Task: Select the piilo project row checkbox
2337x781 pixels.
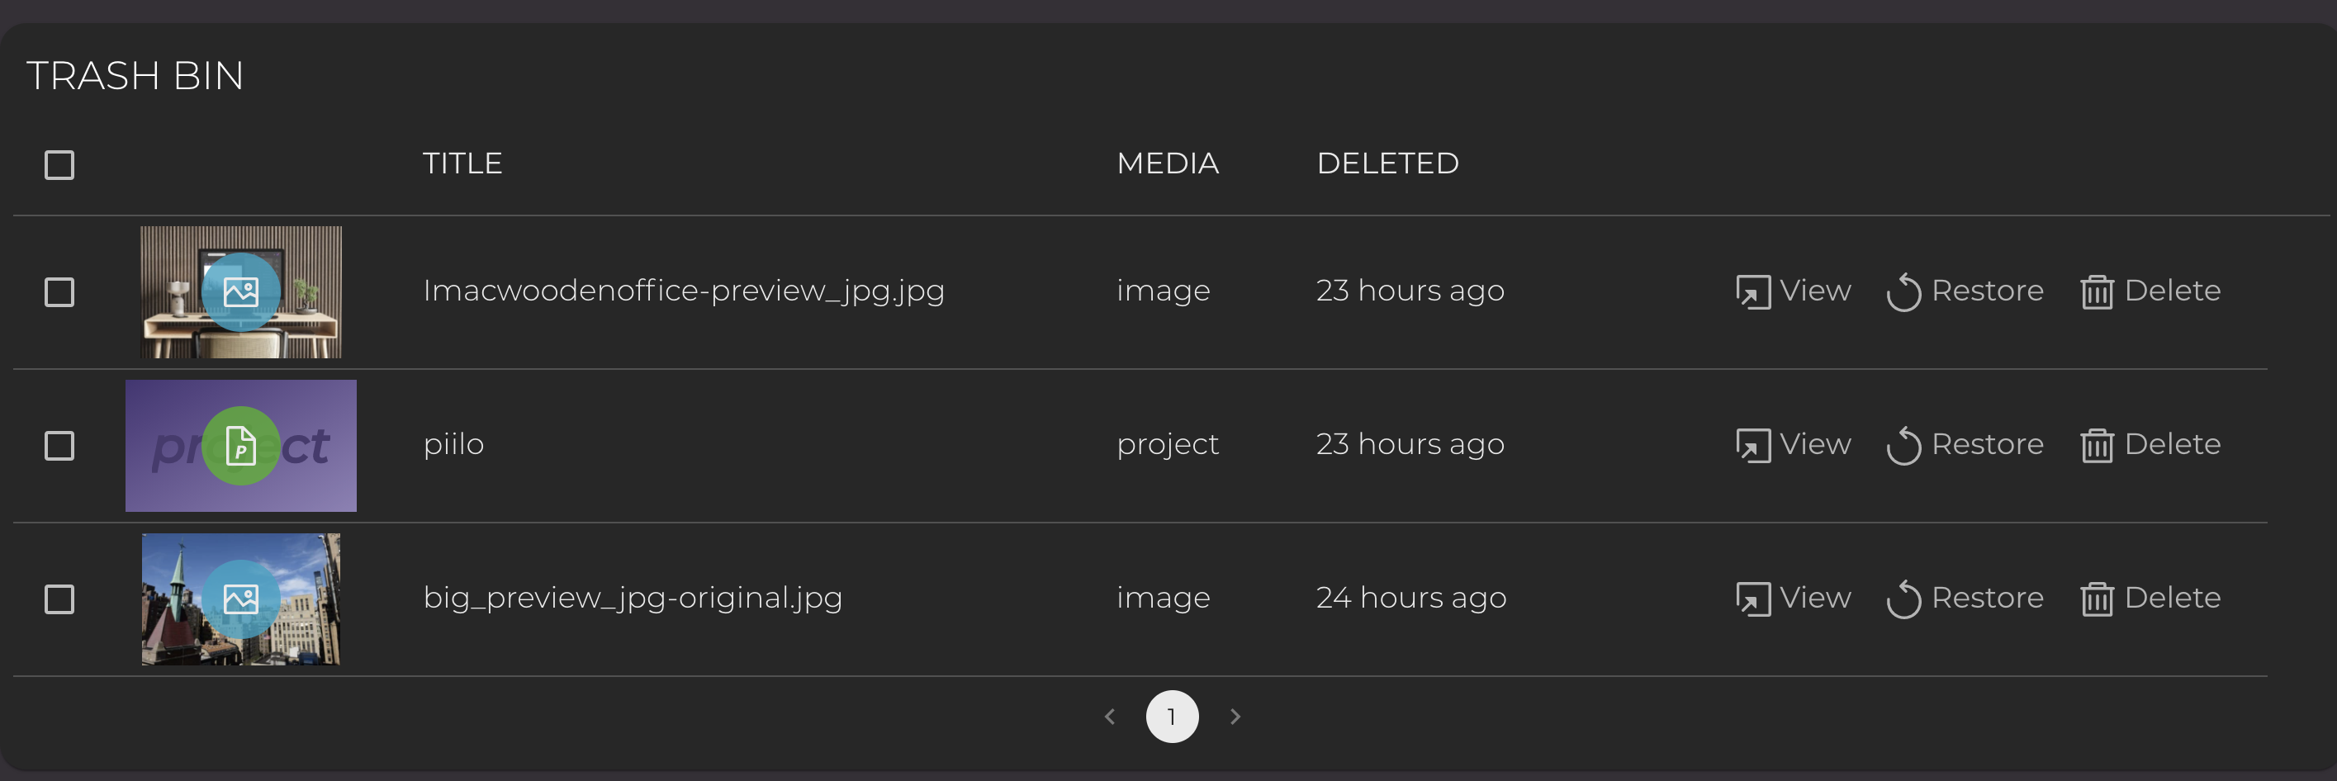Action: 60,445
